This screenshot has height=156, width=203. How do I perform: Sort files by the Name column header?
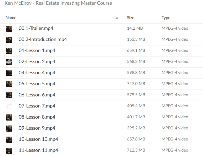[x=11, y=18]
